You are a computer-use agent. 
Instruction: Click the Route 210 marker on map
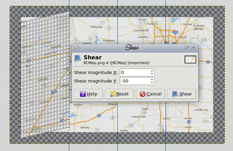click(204, 40)
